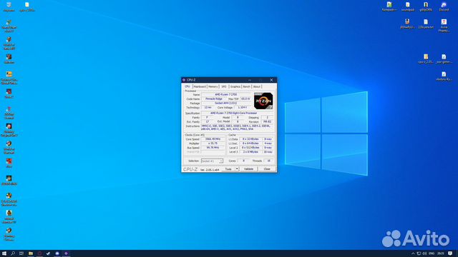This screenshot has height=257, width=458.
Task: Click the Technology nm value
Action: point(208,108)
